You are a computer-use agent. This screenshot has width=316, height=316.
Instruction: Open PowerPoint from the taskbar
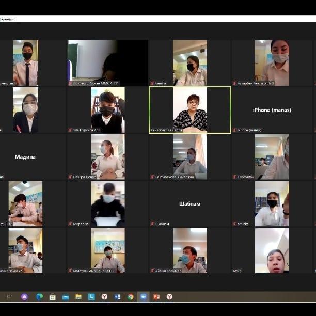(156, 297)
